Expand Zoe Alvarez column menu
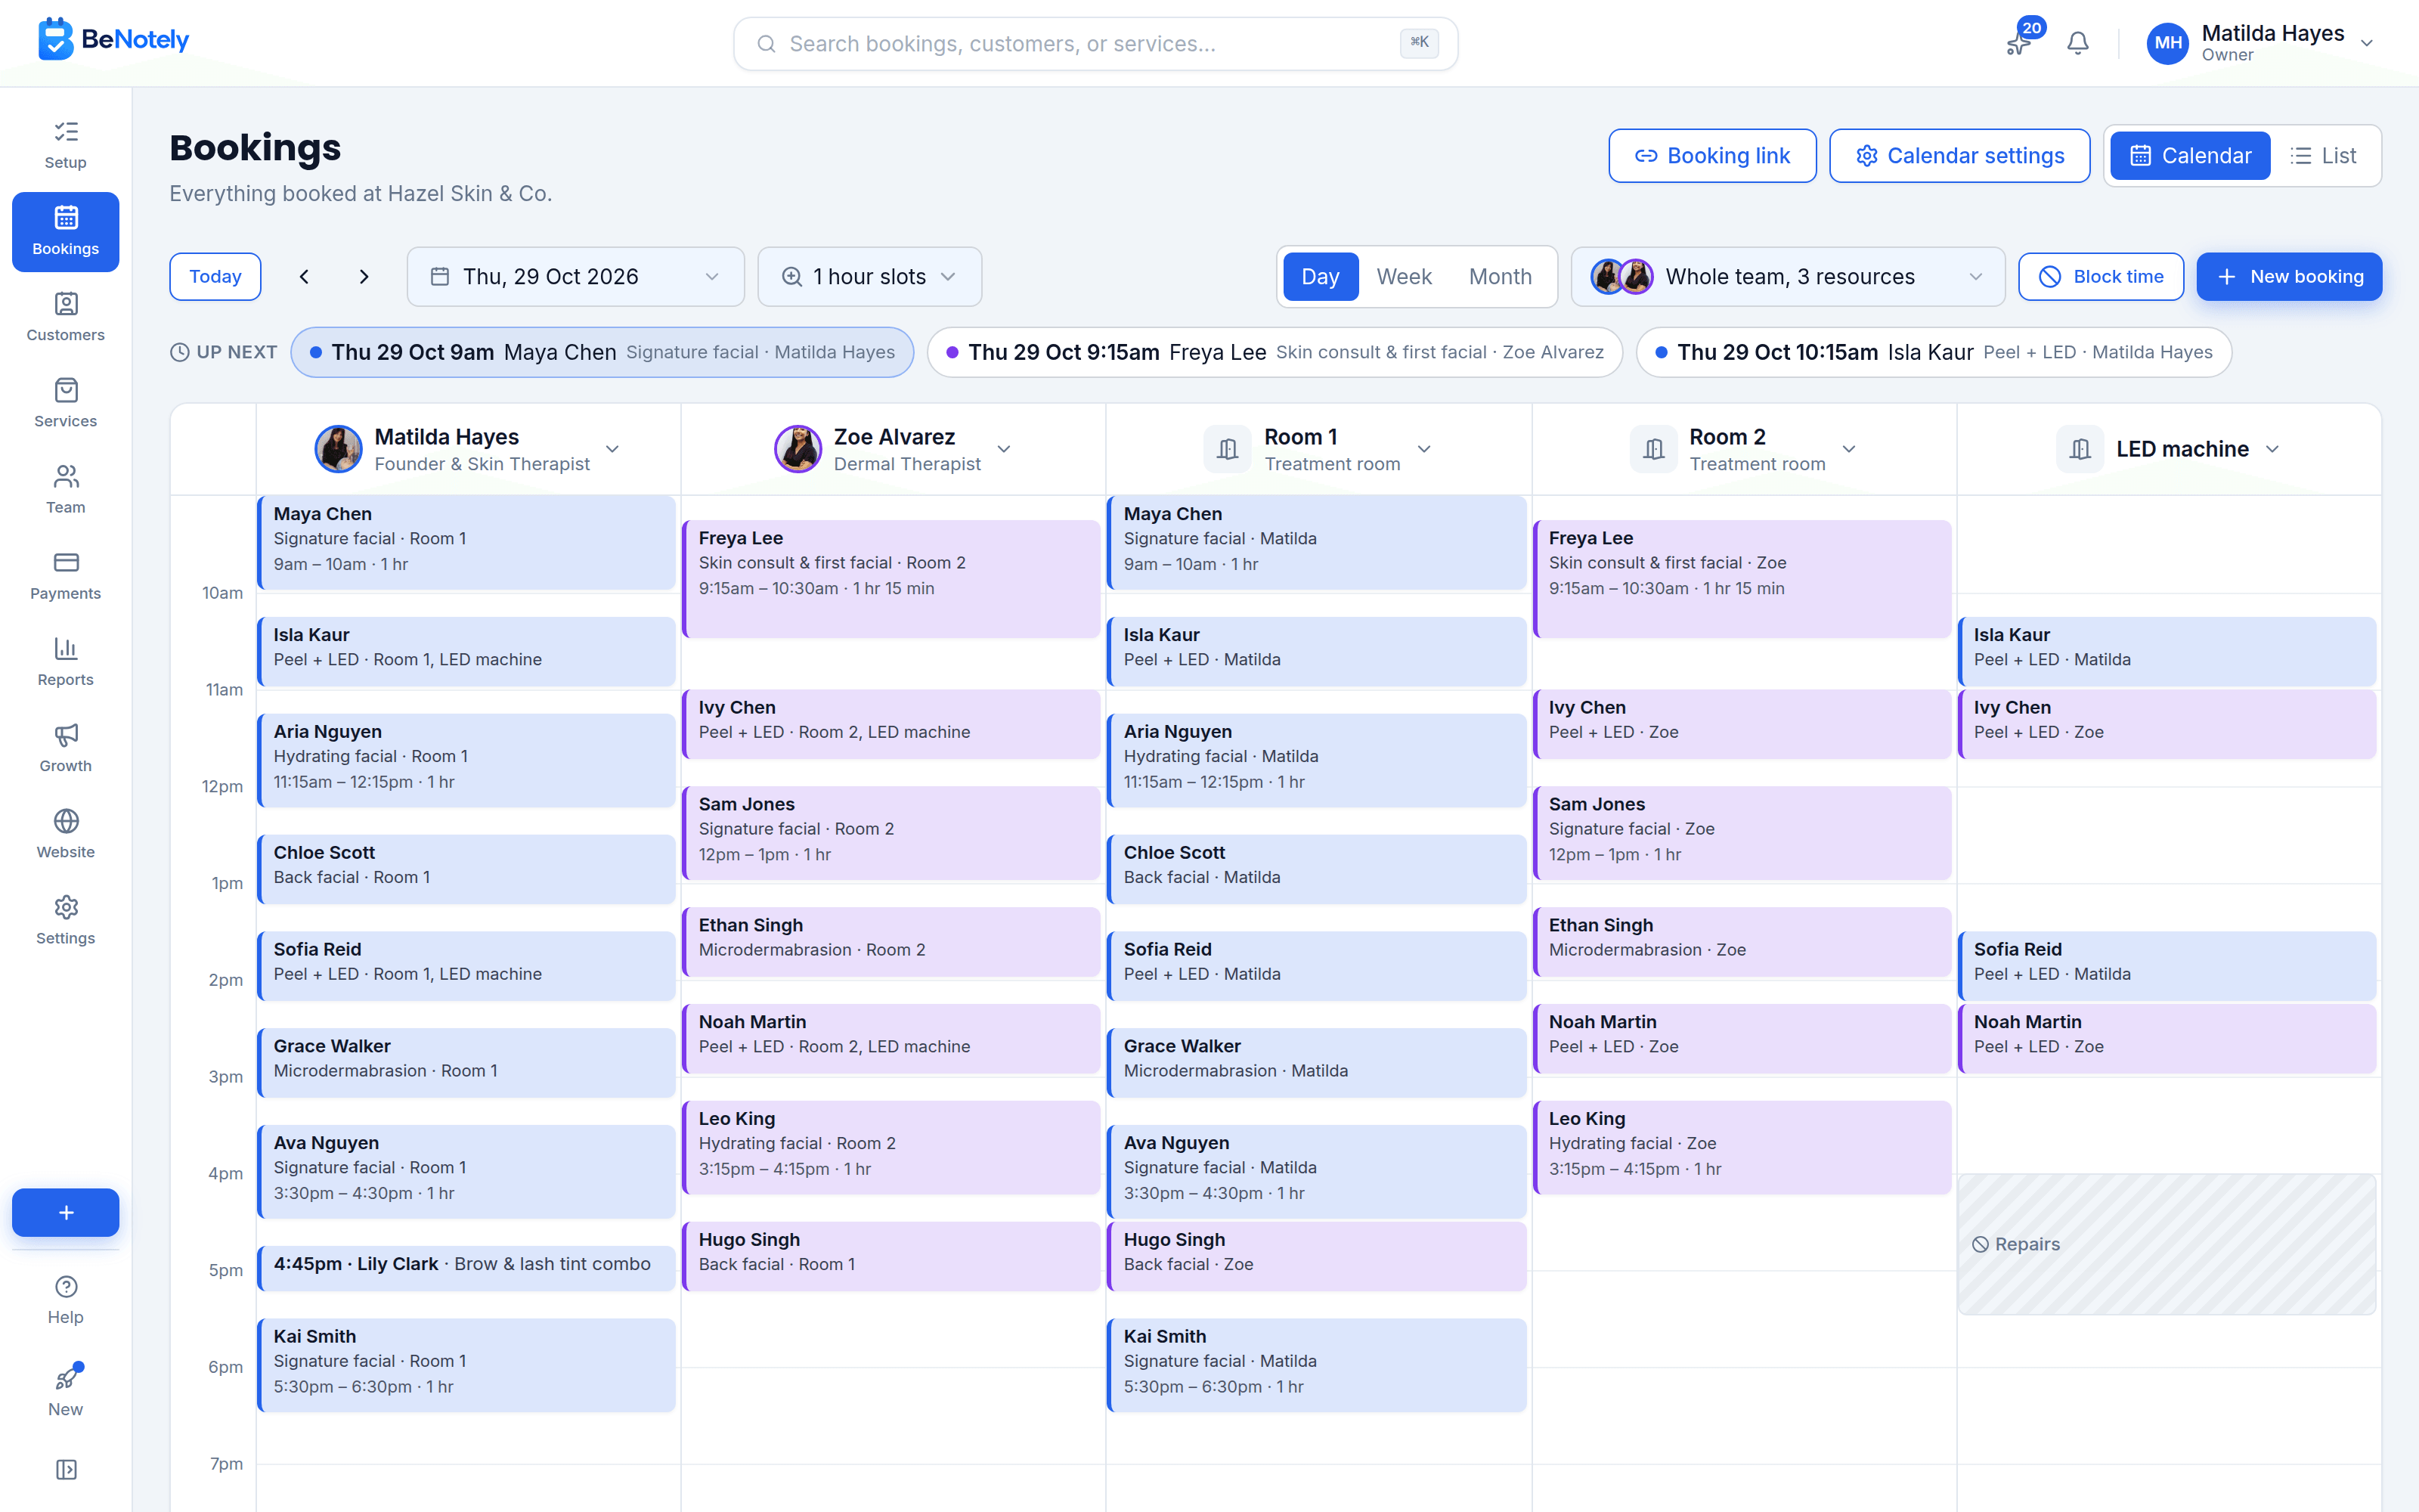2419x1512 pixels. (1005, 449)
